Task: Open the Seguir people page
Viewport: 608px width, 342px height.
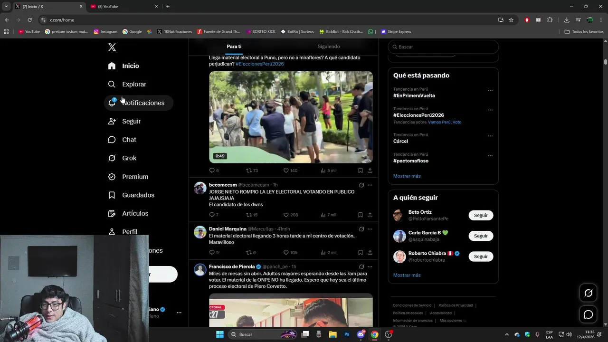Action: [124, 121]
